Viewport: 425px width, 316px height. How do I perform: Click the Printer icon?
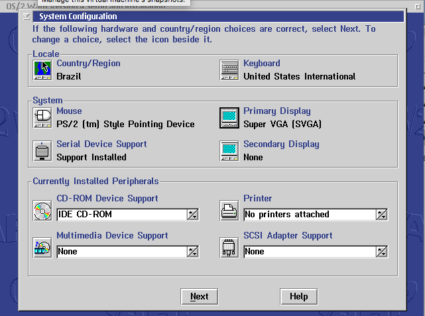click(x=229, y=211)
